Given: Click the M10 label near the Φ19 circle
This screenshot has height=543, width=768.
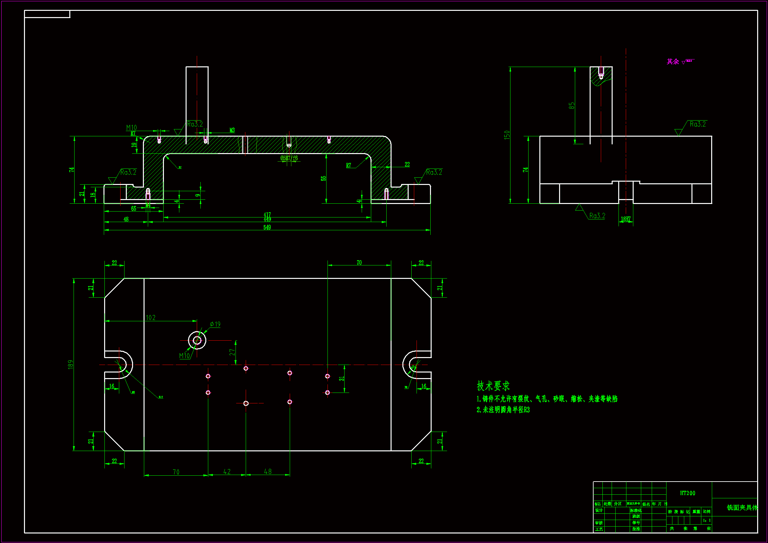Looking at the screenshot, I should click(184, 356).
